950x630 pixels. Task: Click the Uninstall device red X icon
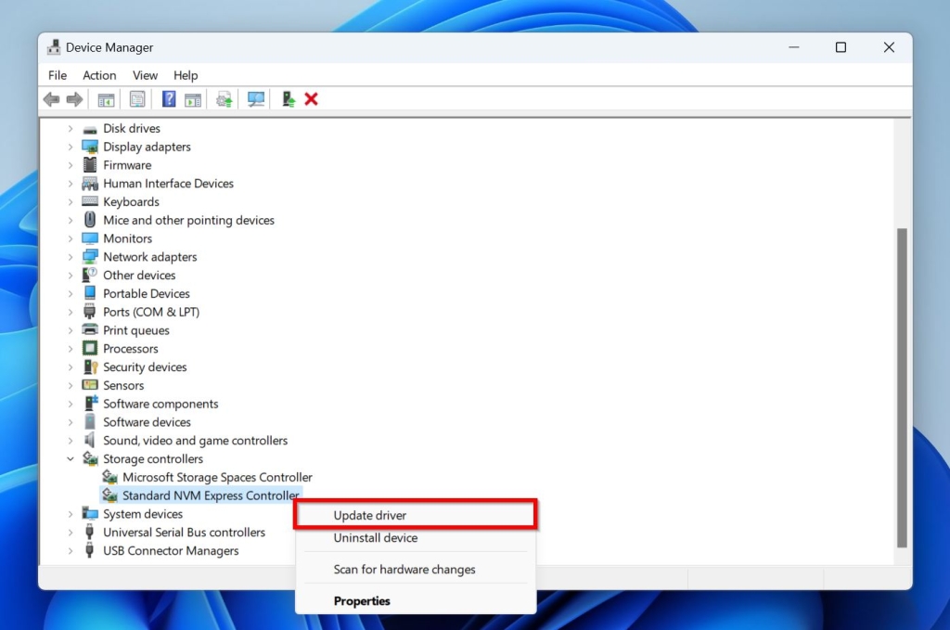(311, 99)
